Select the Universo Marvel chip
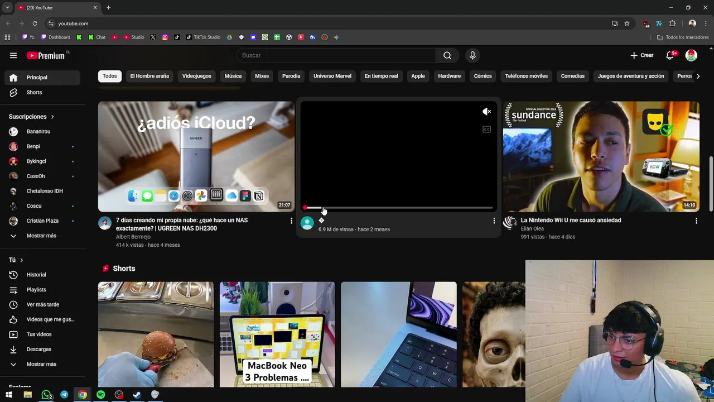Image resolution: width=714 pixels, height=402 pixels. pyautogui.click(x=332, y=76)
